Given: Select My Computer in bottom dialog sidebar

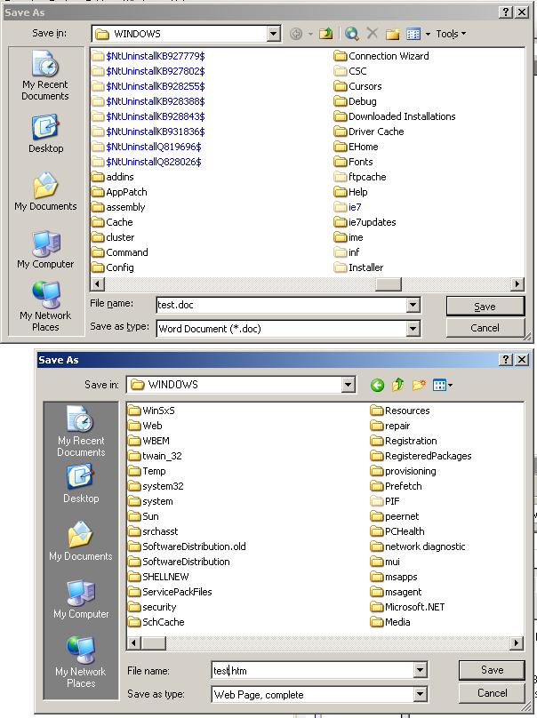Looking at the screenshot, I should [x=81, y=600].
